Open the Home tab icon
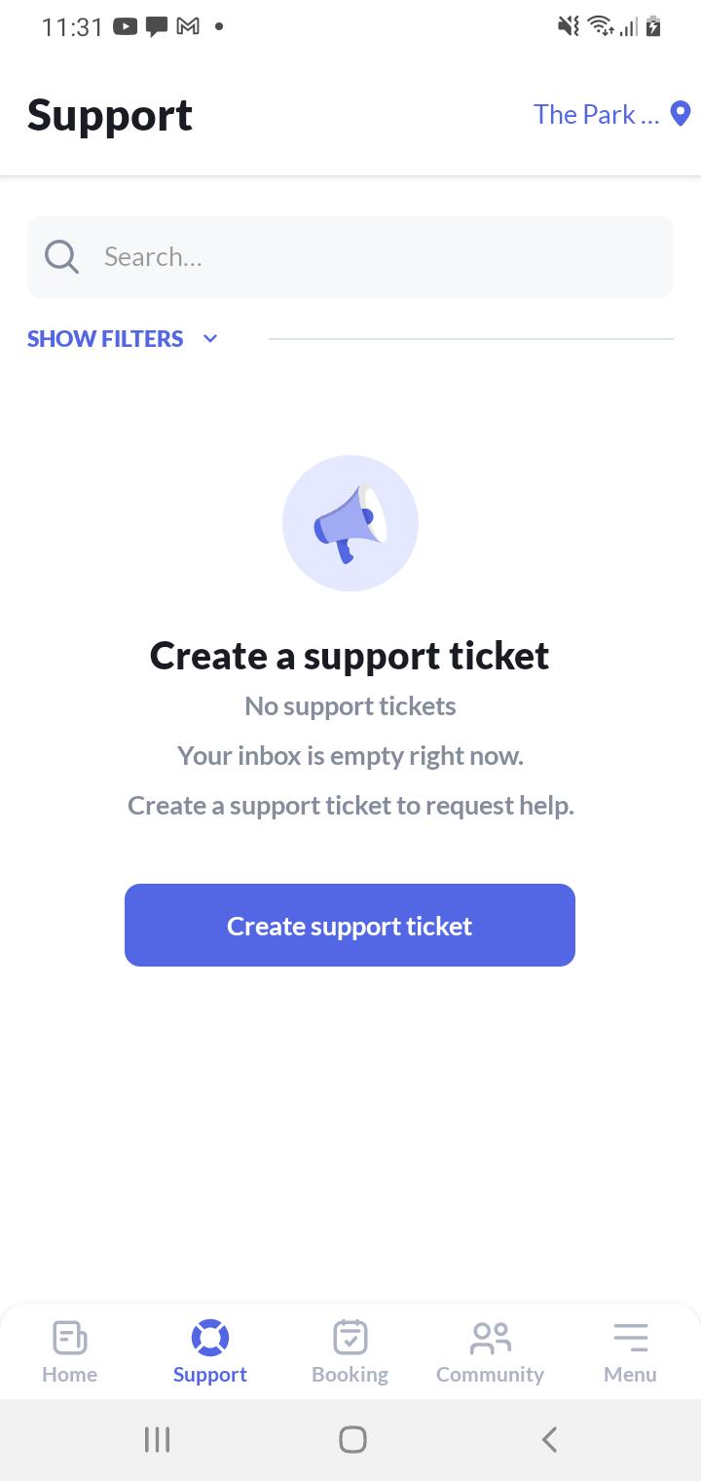This screenshot has height=1481, width=701. click(69, 1337)
